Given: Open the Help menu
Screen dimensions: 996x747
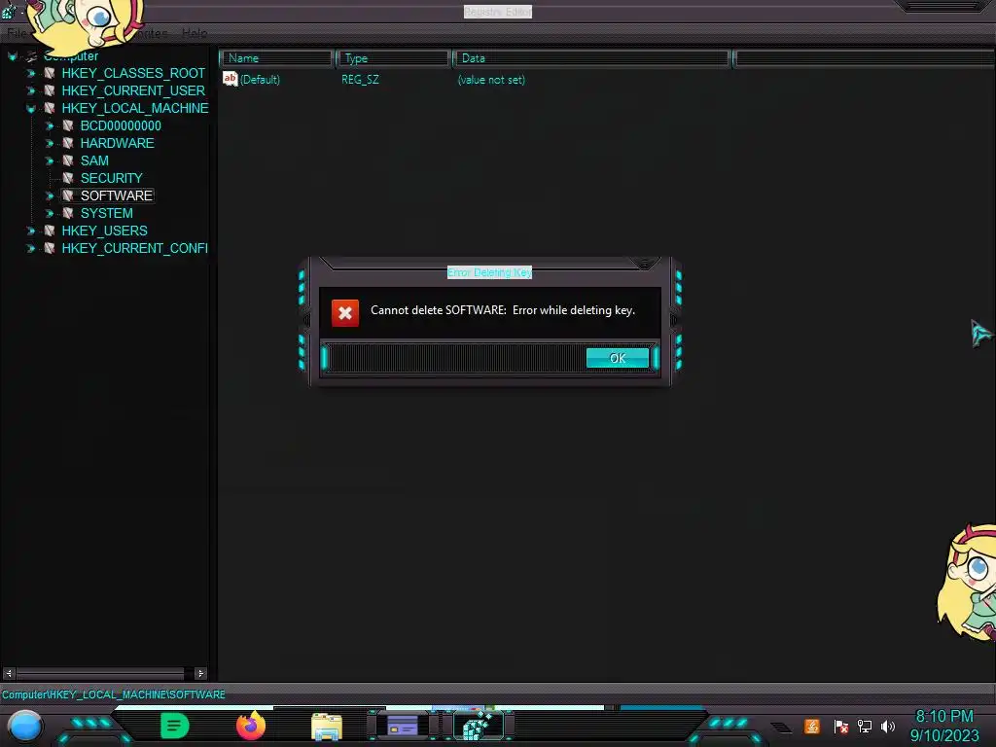Looking at the screenshot, I should click(x=195, y=33).
